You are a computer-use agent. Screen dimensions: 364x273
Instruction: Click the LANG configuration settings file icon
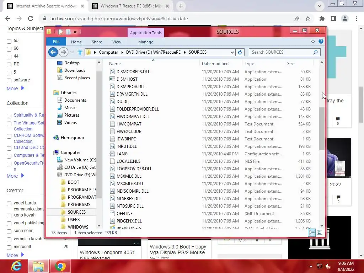[x=112, y=154]
